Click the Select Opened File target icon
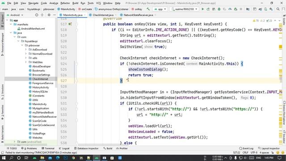286x161 pixels. point(37,15)
